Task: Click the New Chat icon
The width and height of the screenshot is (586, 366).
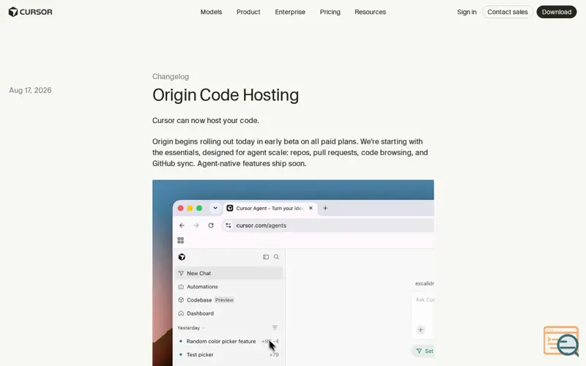Action: [x=181, y=273]
